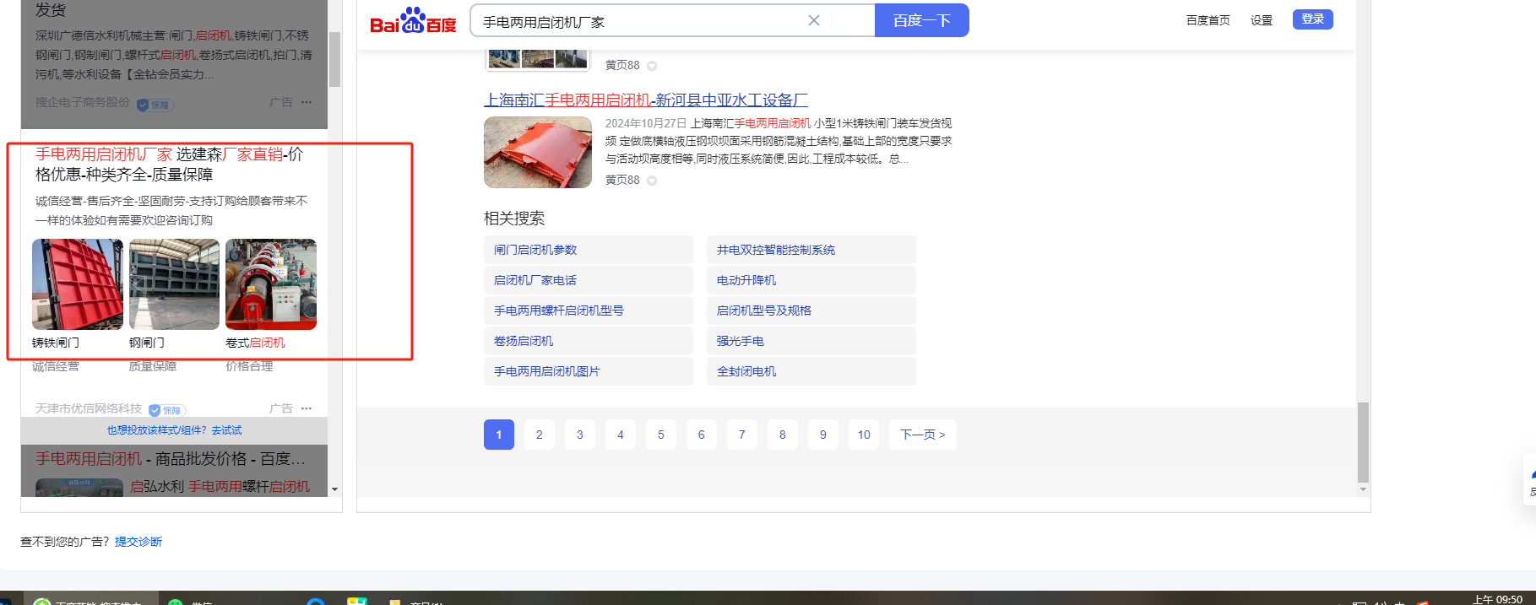This screenshot has height=605, width=1536.
Task: Select related search 启闭机厂家电话
Action: point(589,280)
